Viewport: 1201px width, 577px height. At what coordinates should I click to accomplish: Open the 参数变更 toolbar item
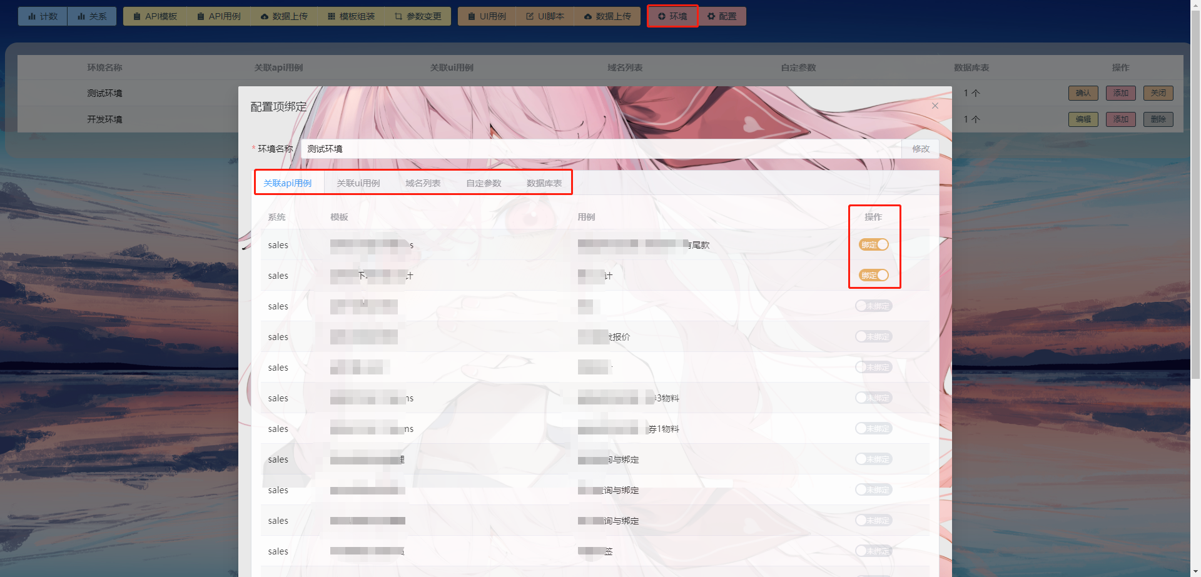click(x=418, y=16)
